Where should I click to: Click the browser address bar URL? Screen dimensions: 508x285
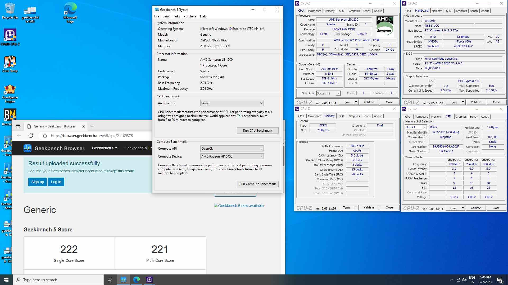(x=92, y=136)
